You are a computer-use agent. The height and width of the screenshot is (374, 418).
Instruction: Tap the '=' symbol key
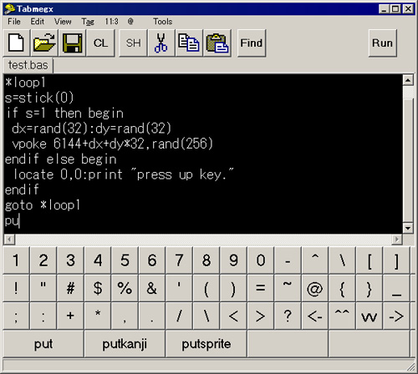coord(261,288)
